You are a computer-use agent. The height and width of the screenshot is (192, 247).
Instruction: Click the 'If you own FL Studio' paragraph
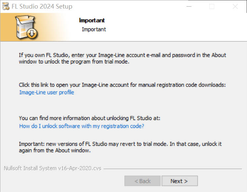(122, 58)
